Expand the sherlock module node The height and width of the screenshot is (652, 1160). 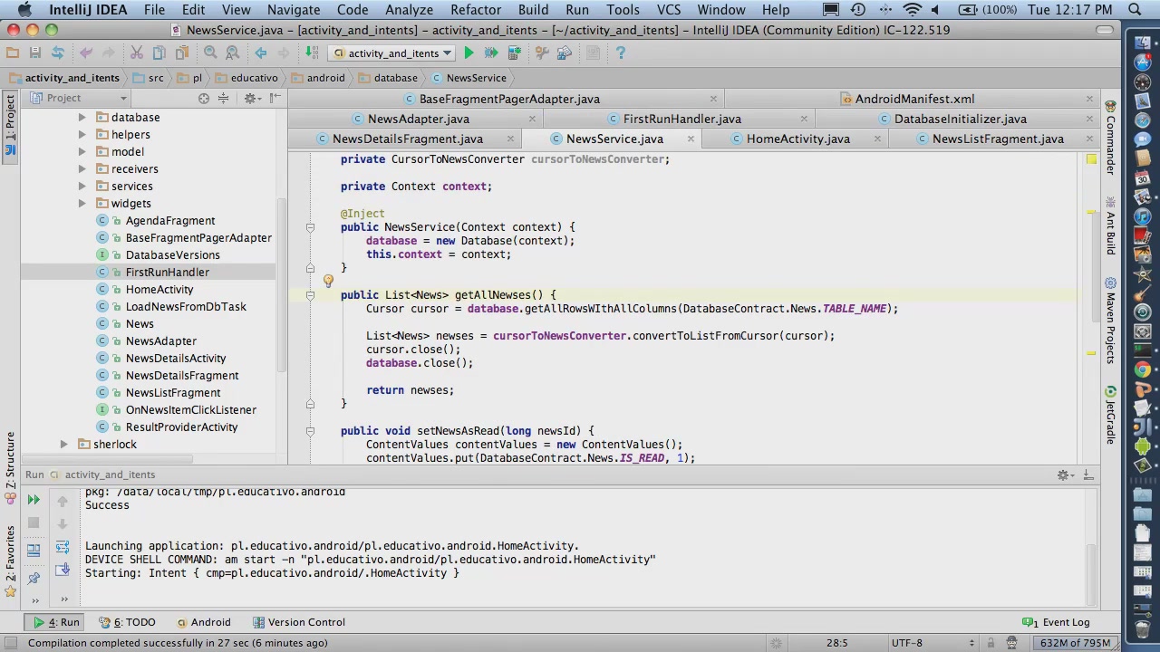tap(63, 445)
